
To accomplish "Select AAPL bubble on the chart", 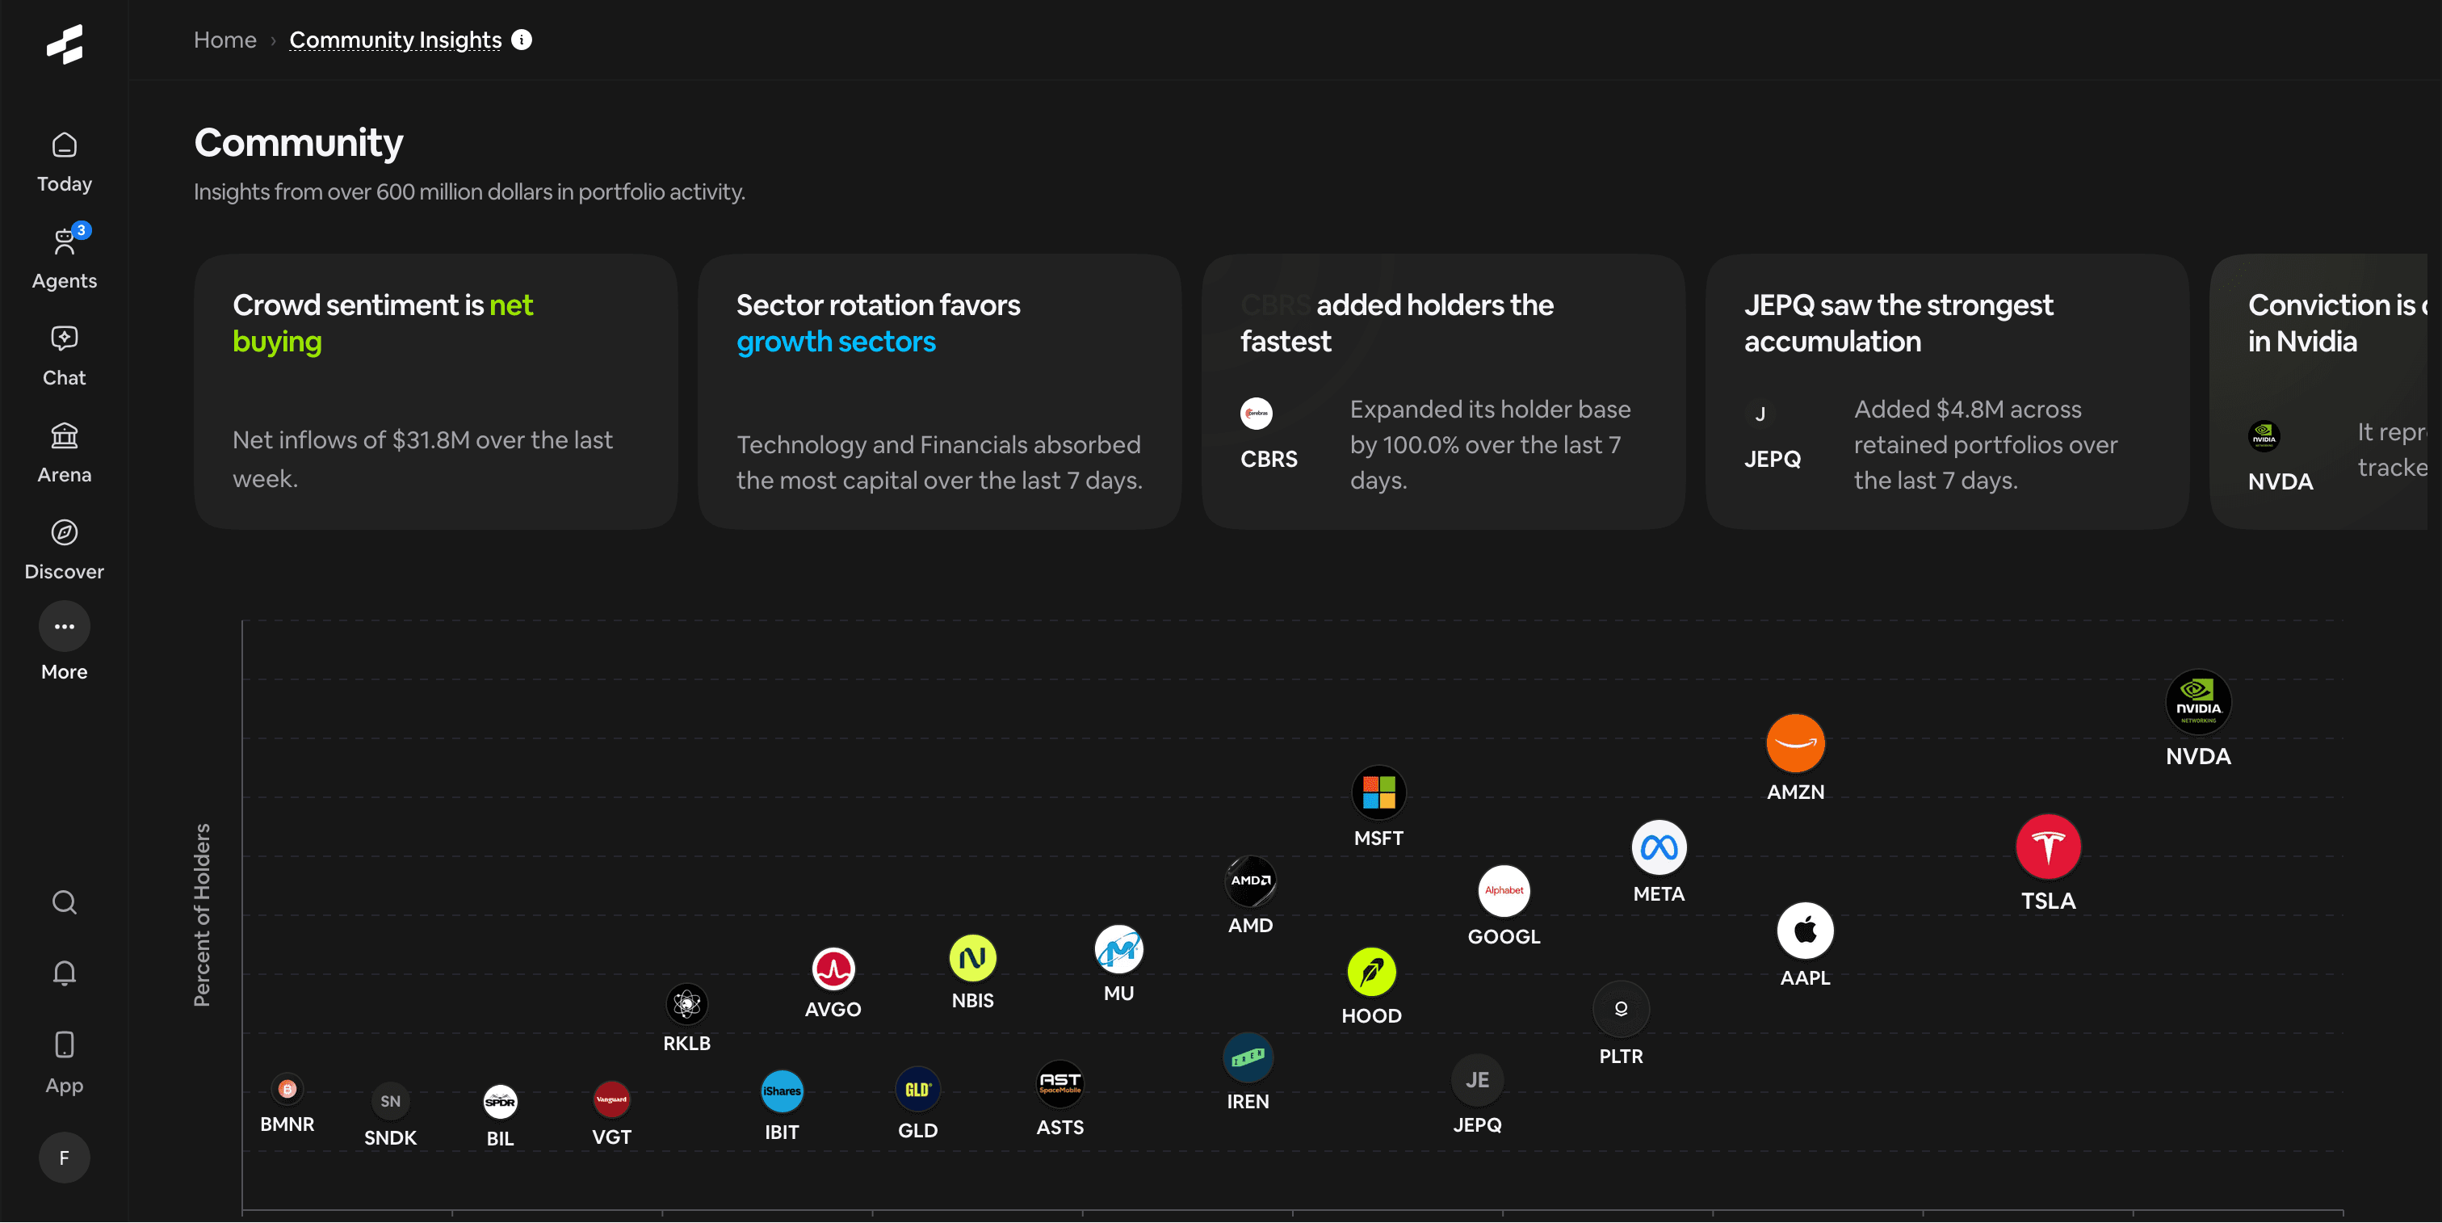I will (x=1804, y=930).
